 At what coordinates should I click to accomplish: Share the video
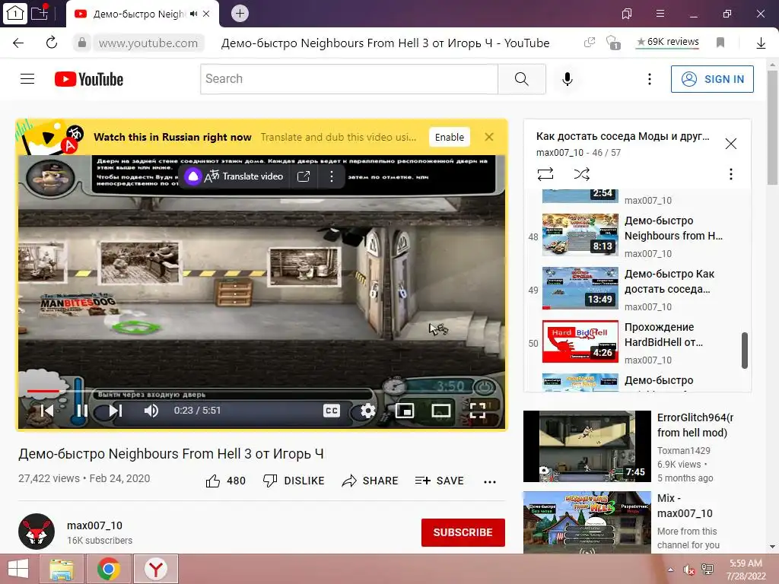(370, 481)
